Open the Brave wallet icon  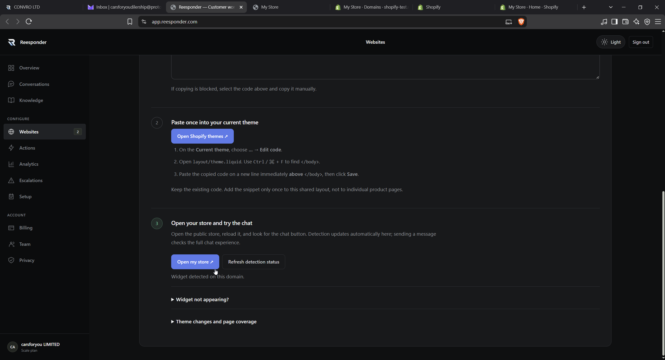pyautogui.click(x=625, y=22)
